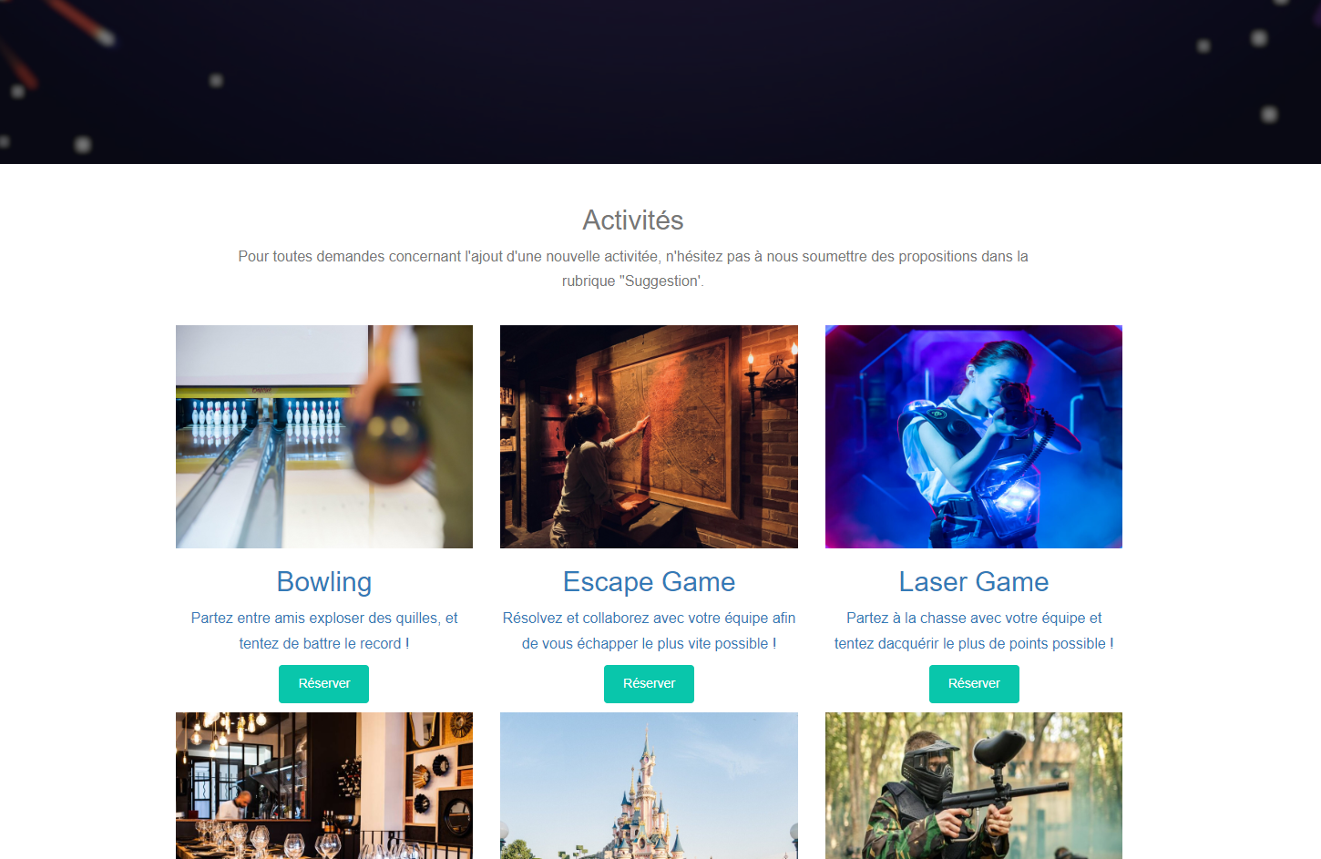Click the Réserver button under Laser Game
The image size is (1321, 859).
click(974, 684)
